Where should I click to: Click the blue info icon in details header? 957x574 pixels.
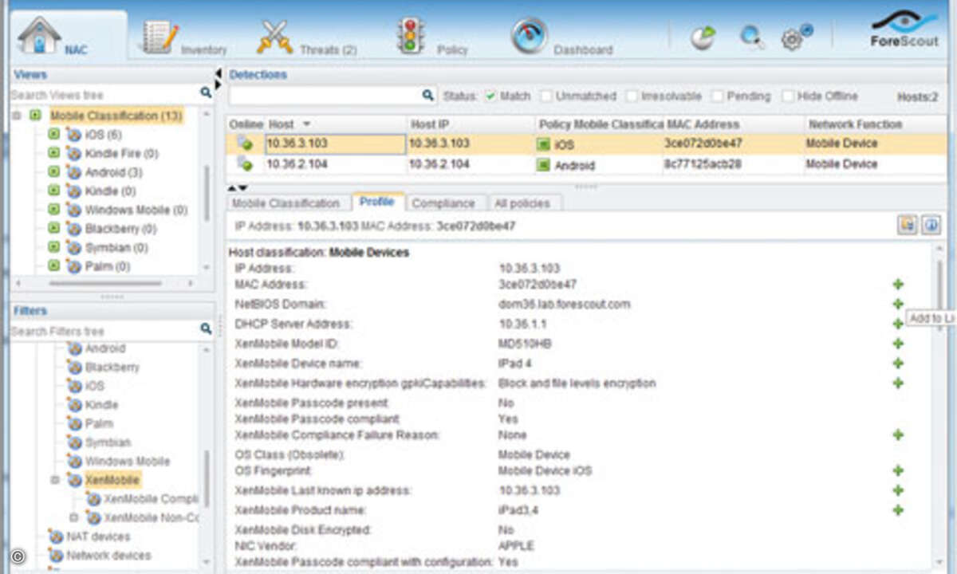pos(931,226)
